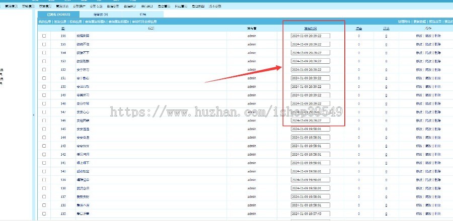Open comments count link of row 156
The height and width of the screenshot is (221, 453).
tap(386, 36)
